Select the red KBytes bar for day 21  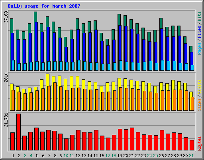click(x=132, y=139)
